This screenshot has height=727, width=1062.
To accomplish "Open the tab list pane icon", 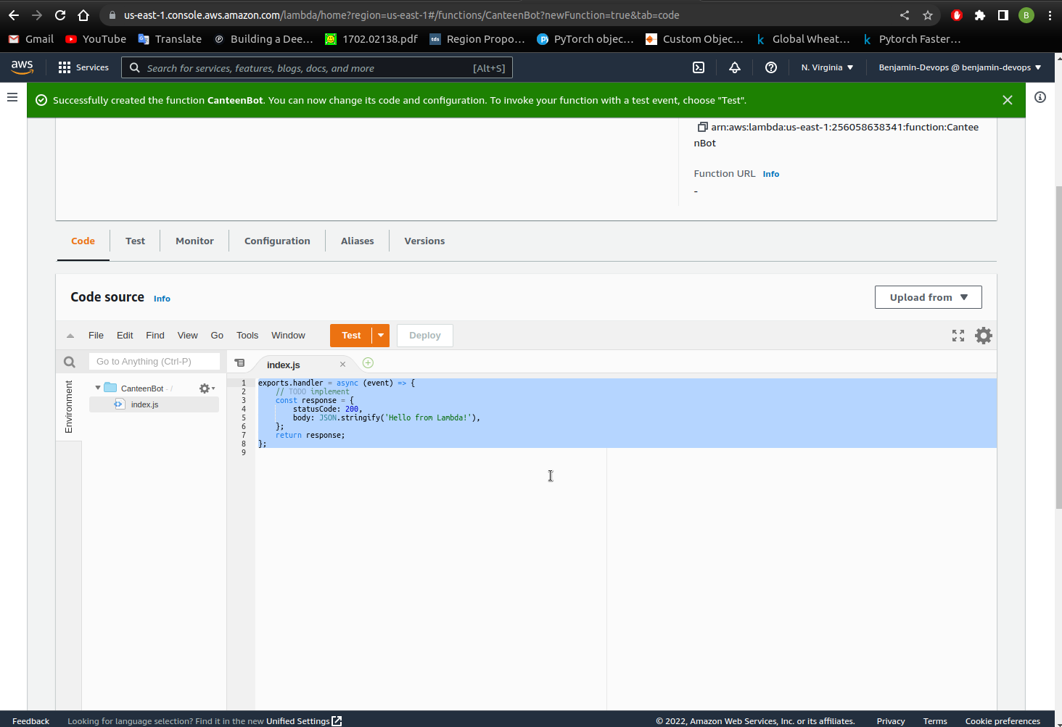I will (239, 363).
